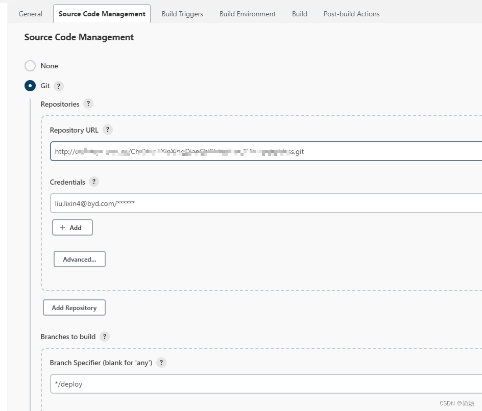Open the Build Triggers tab
The width and height of the screenshot is (482, 411).
(x=182, y=14)
